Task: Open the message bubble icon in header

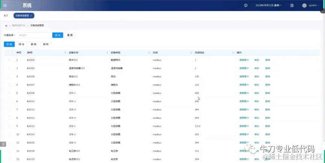Action: [x=246, y=5]
